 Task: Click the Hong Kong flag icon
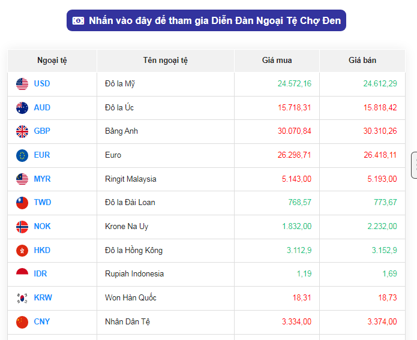click(22, 251)
